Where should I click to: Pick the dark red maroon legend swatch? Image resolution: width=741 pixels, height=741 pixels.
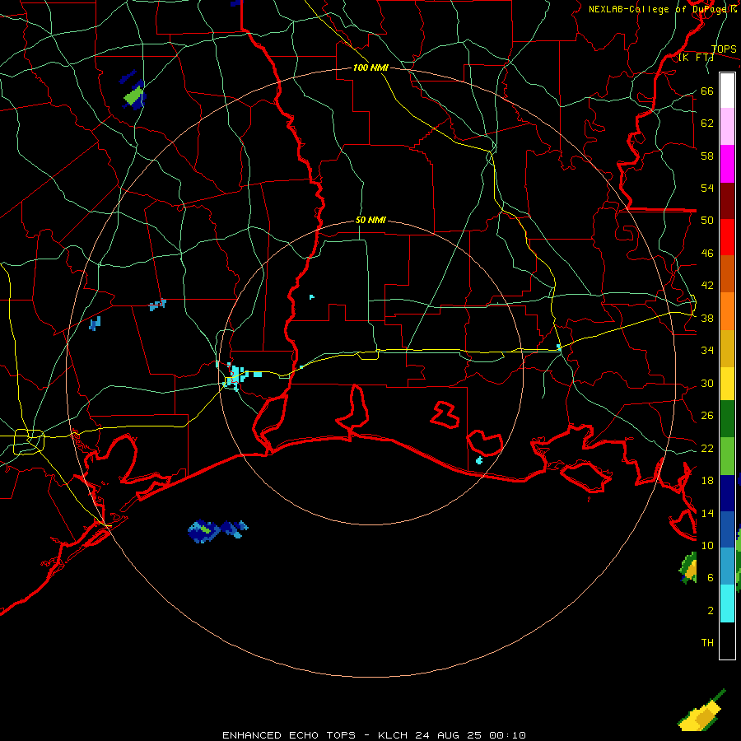tap(727, 200)
